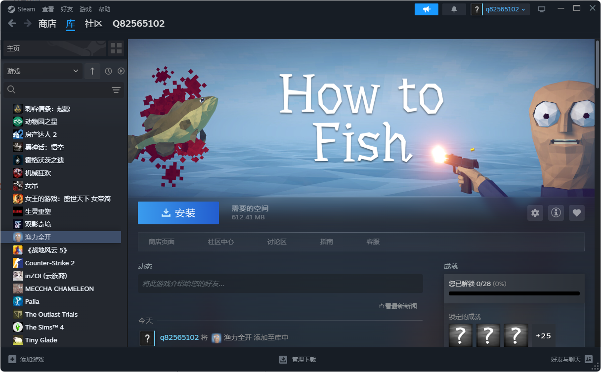Go to the 商店 tab

point(47,24)
